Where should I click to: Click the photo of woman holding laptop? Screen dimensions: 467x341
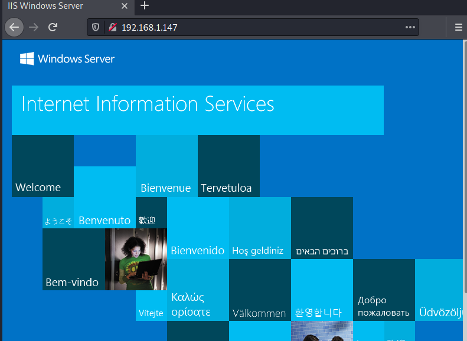(x=136, y=259)
